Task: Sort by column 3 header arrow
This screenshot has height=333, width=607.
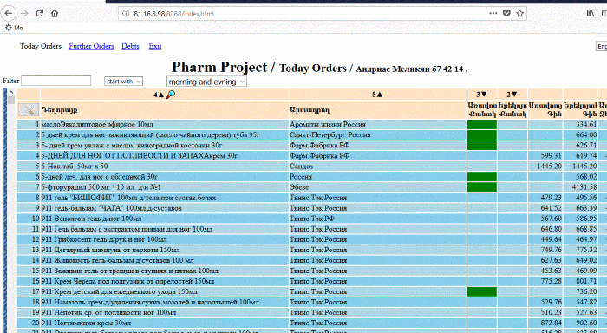Action: tap(481, 95)
